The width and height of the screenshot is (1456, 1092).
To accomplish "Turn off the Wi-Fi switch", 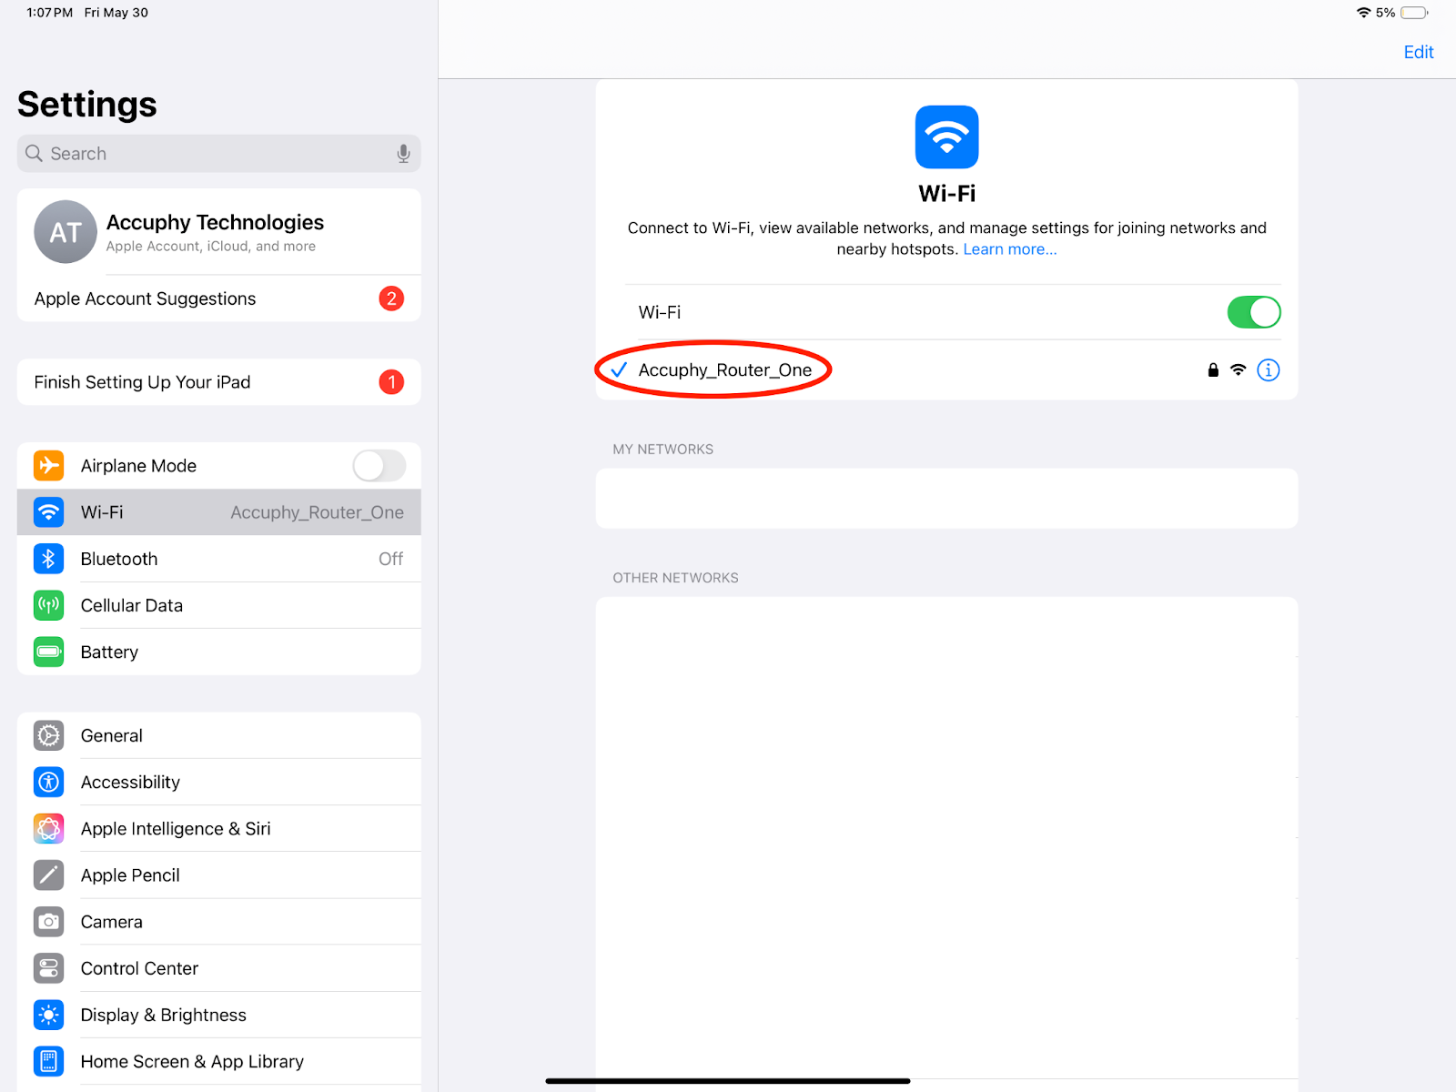I will 1254,312.
